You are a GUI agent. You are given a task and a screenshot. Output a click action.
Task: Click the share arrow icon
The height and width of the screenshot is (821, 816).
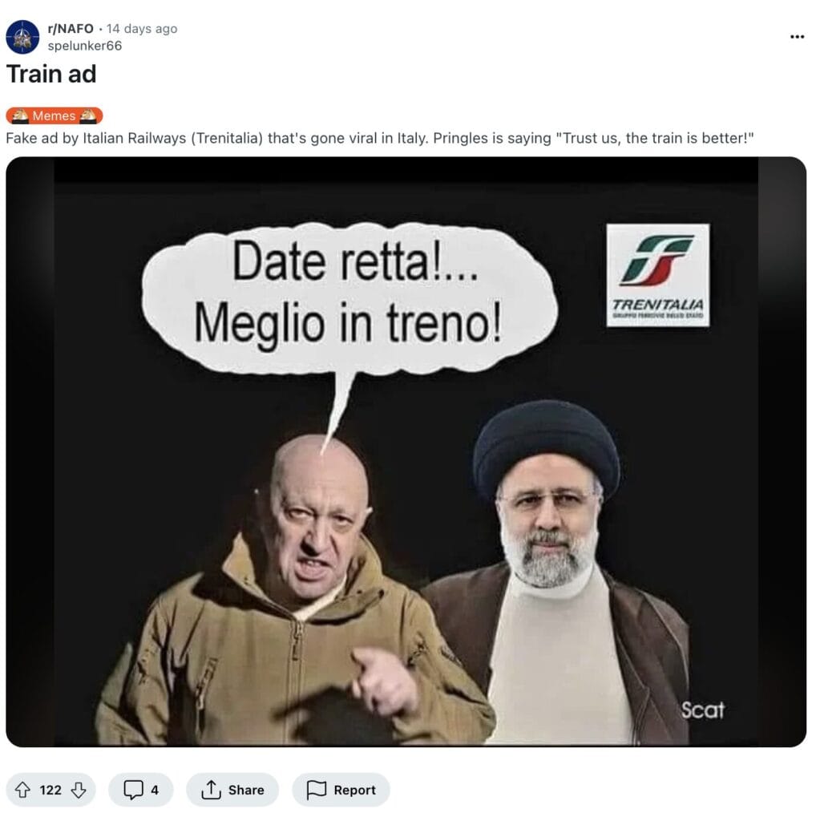[x=210, y=790]
